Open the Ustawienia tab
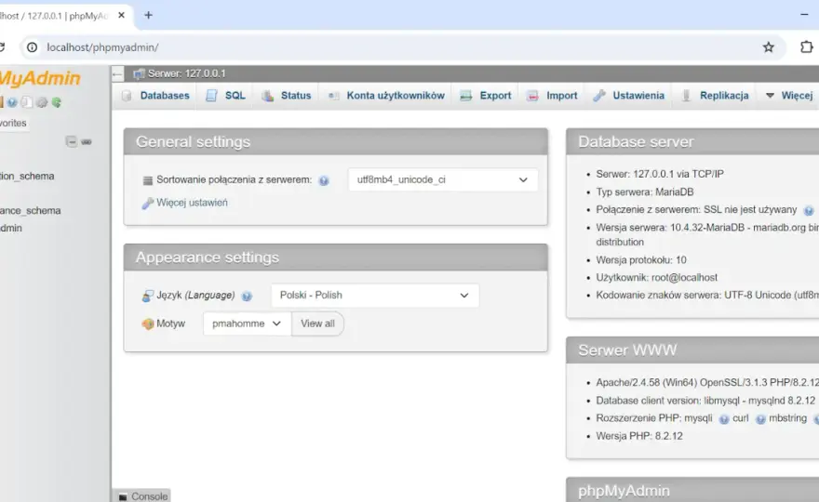Image resolution: width=819 pixels, height=502 pixels. (x=629, y=96)
